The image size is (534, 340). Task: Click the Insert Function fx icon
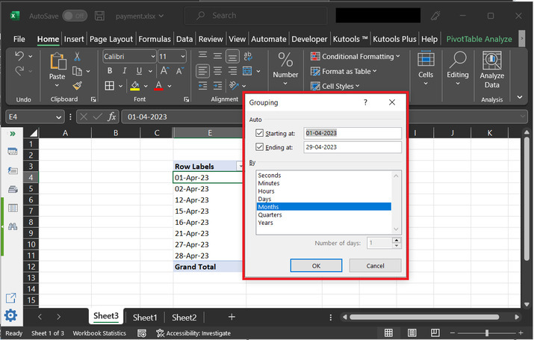(x=112, y=117)
